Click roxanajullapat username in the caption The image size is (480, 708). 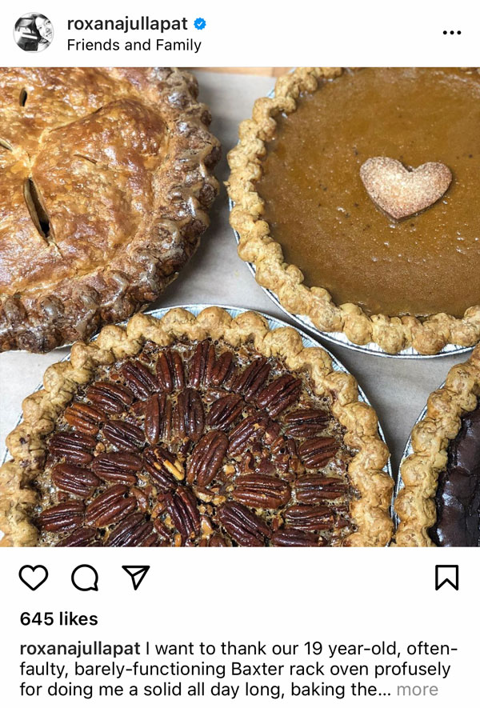click(80, 649)
